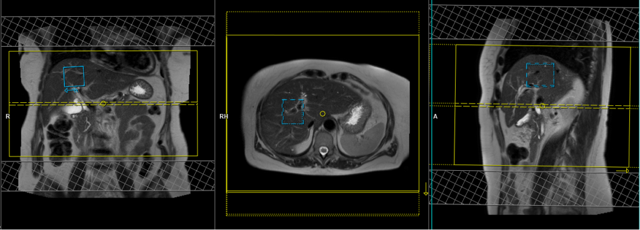Select the dashed blue box in axial view
The height and width of the screenshot is (230, 640).
pyautogui.click(x=293, y=112)
